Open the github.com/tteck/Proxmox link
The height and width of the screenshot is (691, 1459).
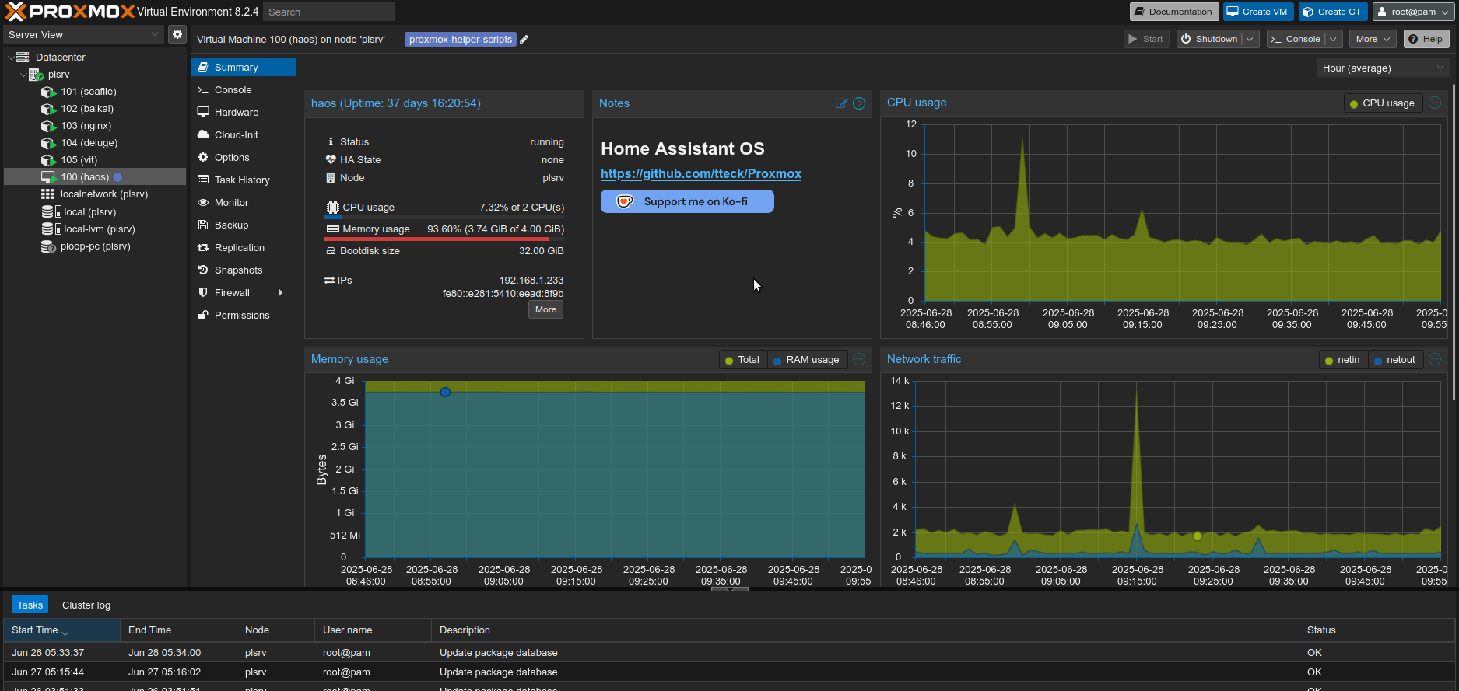pos(700,174)
